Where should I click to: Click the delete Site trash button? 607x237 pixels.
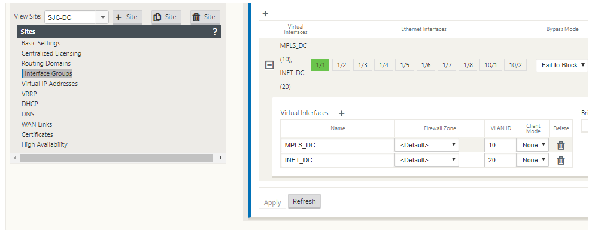click(205, 17)
